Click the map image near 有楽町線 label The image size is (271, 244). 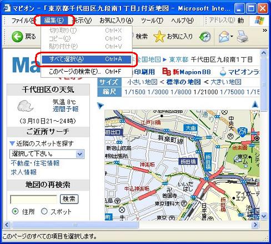tap(171, 140)
